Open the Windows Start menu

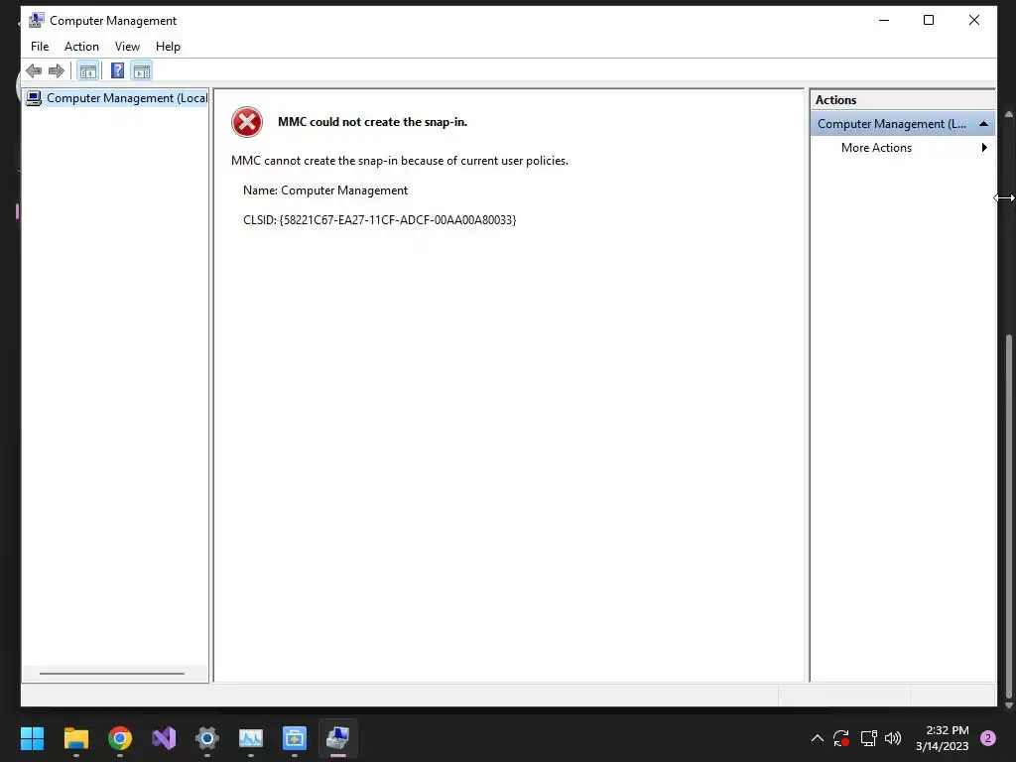pos(32,738)
